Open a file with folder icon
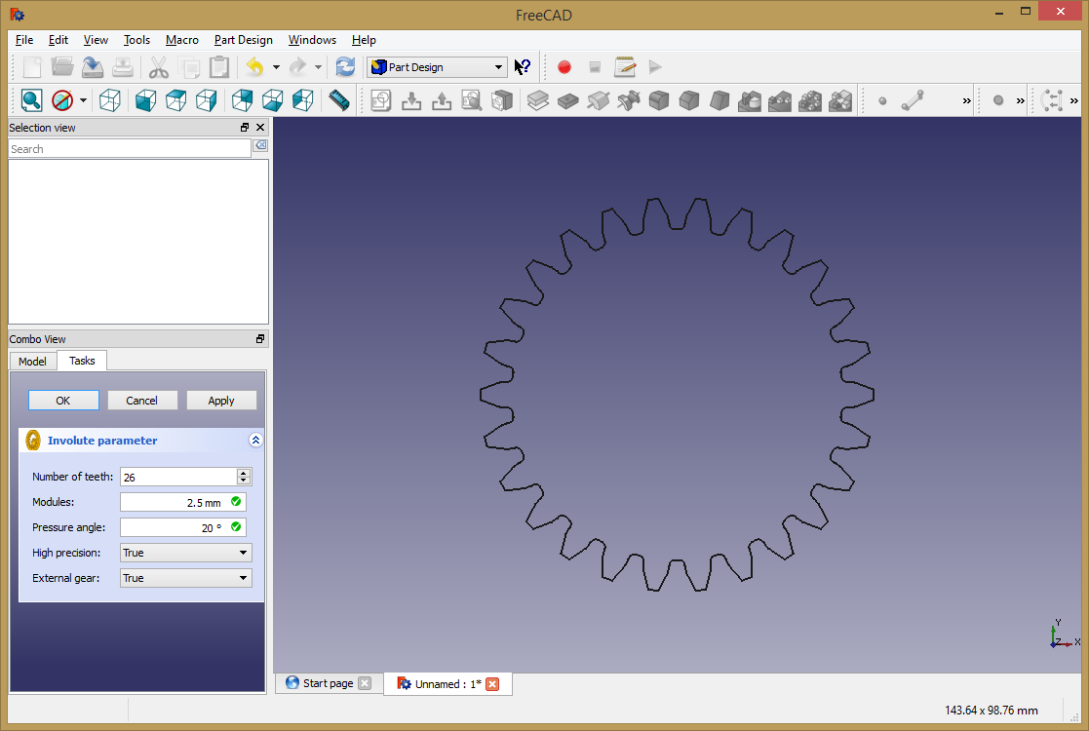 point(61,67)
